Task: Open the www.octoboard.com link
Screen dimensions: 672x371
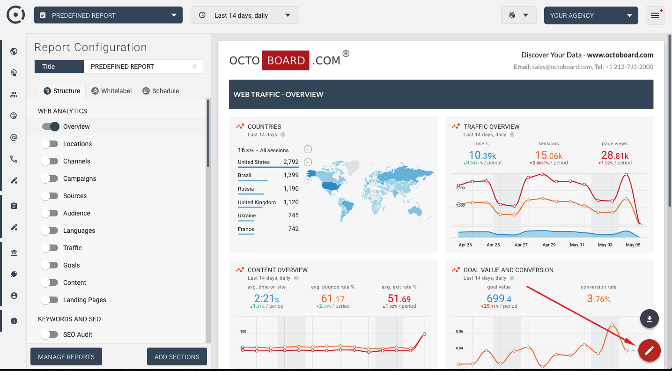Action: pyautogui.click(x=620, y=55)
